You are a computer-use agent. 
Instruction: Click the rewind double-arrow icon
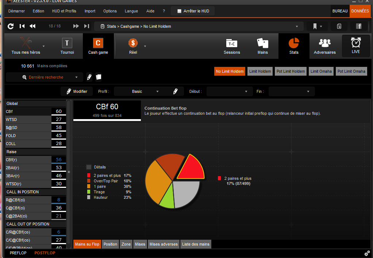tap(32, 26)
